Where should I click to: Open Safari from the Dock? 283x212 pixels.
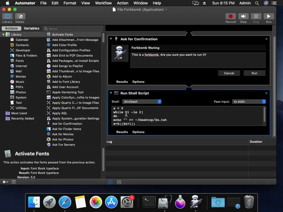[65, 202]
